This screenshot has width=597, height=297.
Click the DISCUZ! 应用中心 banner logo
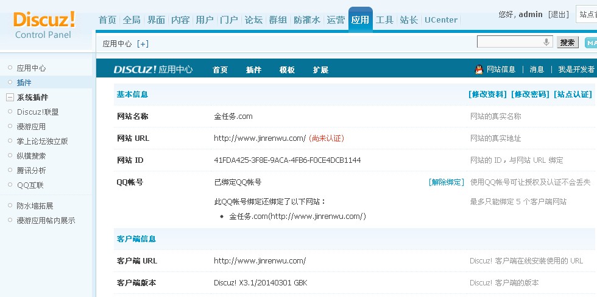click(153, 70)
